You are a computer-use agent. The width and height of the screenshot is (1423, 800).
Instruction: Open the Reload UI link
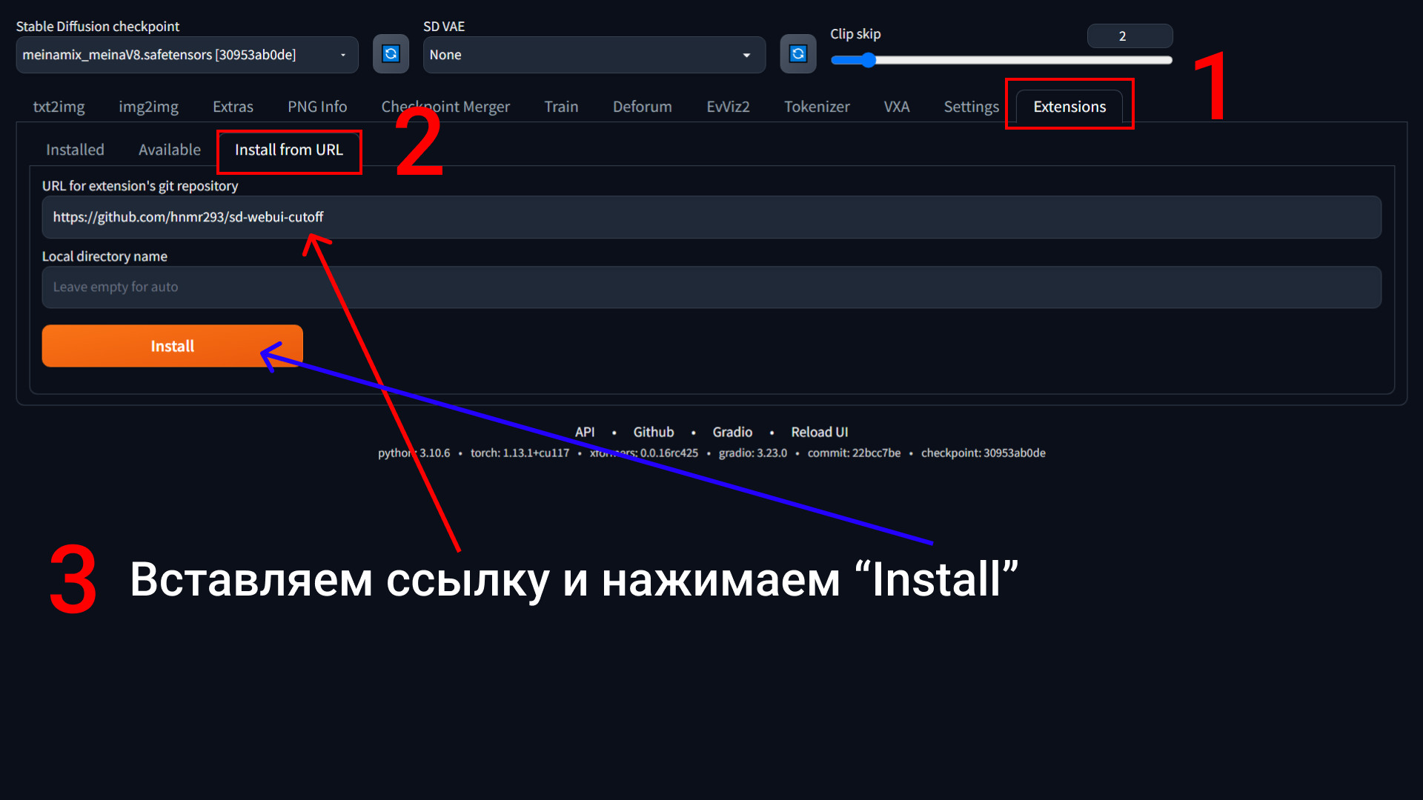tap(819, 432)
